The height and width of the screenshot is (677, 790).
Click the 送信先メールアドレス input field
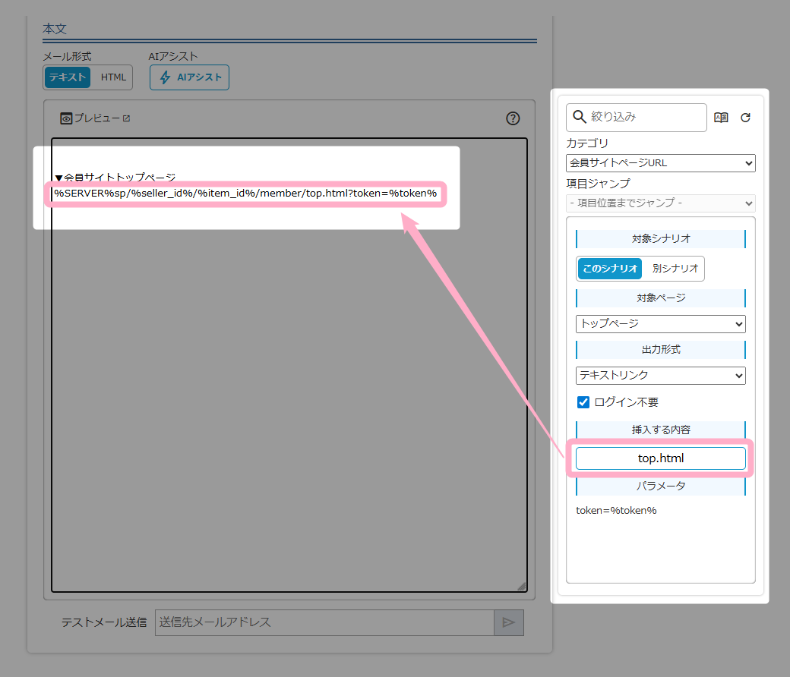click(324, 622)
